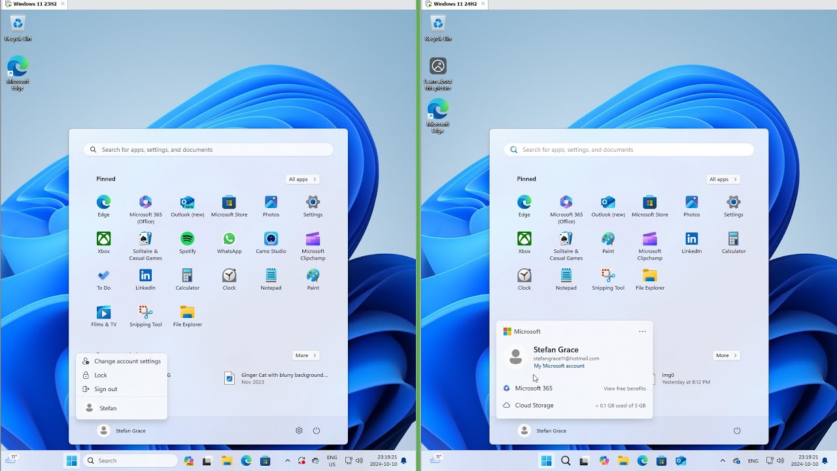Click the notification bell on 24H2 taskbar

pyautogui.click(x=825, y=461)
